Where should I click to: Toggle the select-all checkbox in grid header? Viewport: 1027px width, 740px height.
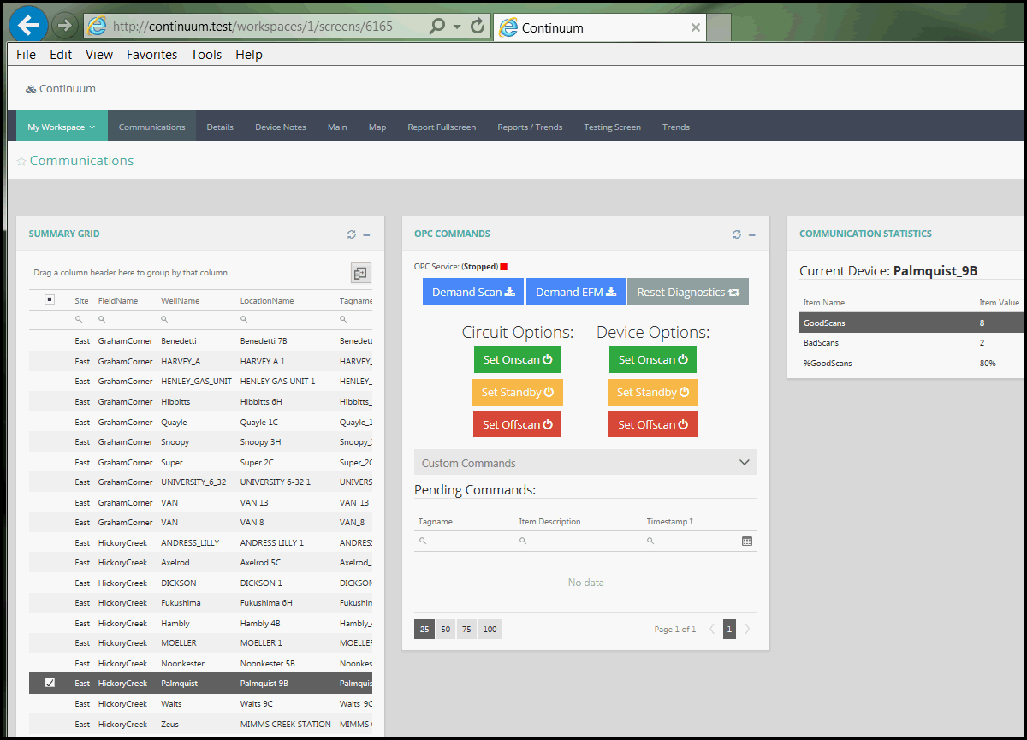click(x=50, y=300)
